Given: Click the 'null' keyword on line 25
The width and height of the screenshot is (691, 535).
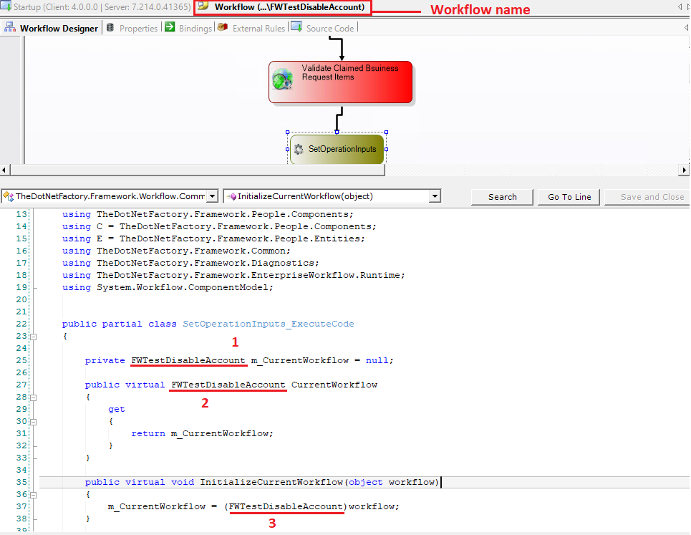Looking at the screenshot, I should coord(377,360).
